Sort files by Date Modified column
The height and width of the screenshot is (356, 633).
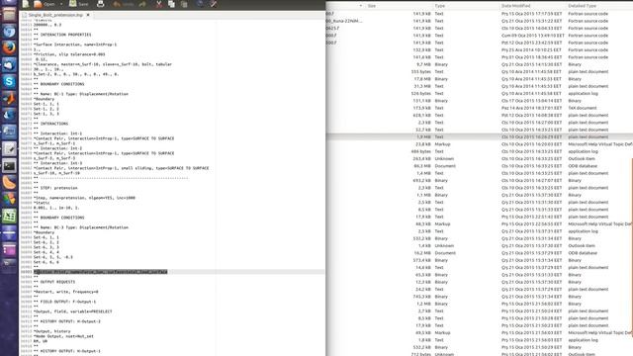point(516,6)
